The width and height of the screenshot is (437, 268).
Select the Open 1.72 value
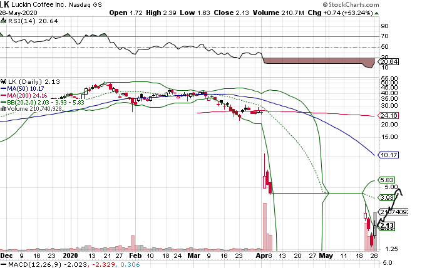[126, 13]
